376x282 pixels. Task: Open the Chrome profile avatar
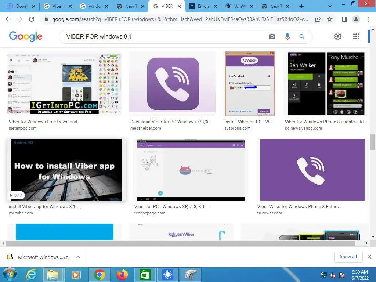356,19
